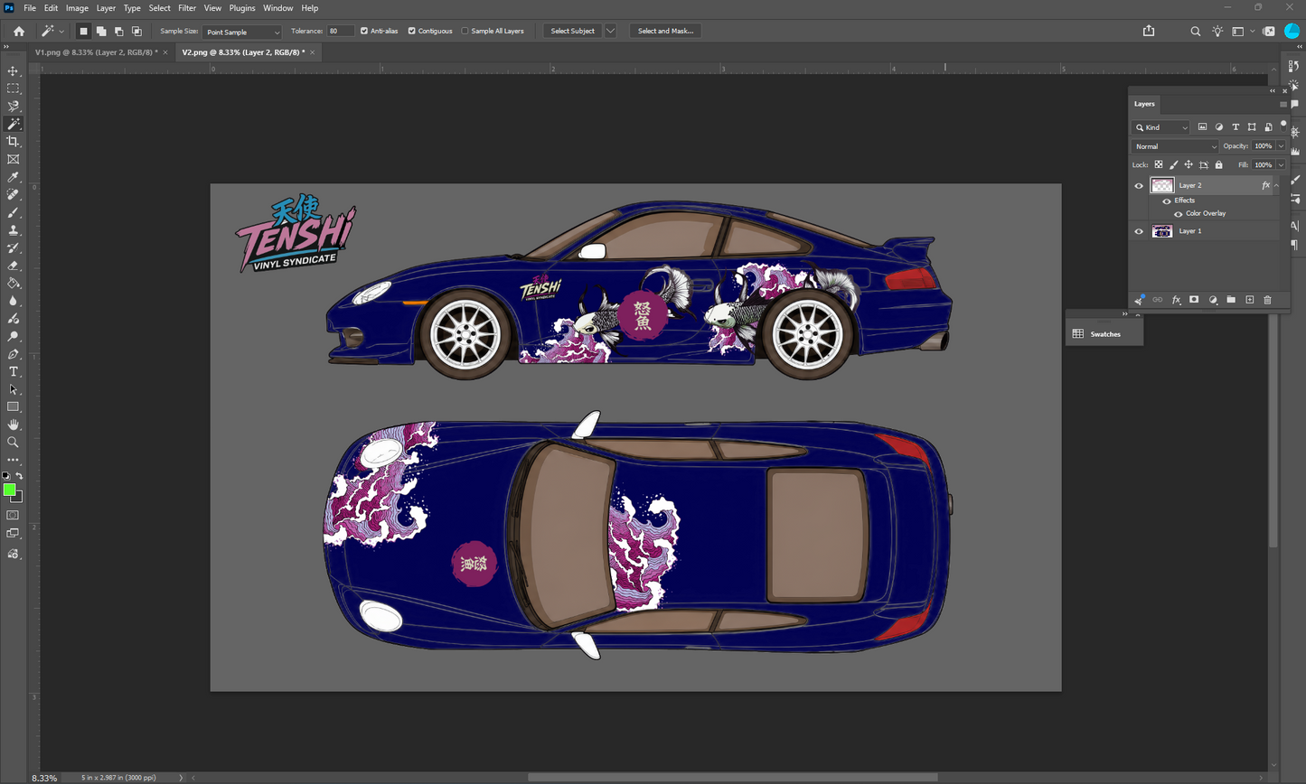The height and width of the screenshot is (784, 1306).
Task: Click the Layers panel tab
Action: coord(1144,104)
